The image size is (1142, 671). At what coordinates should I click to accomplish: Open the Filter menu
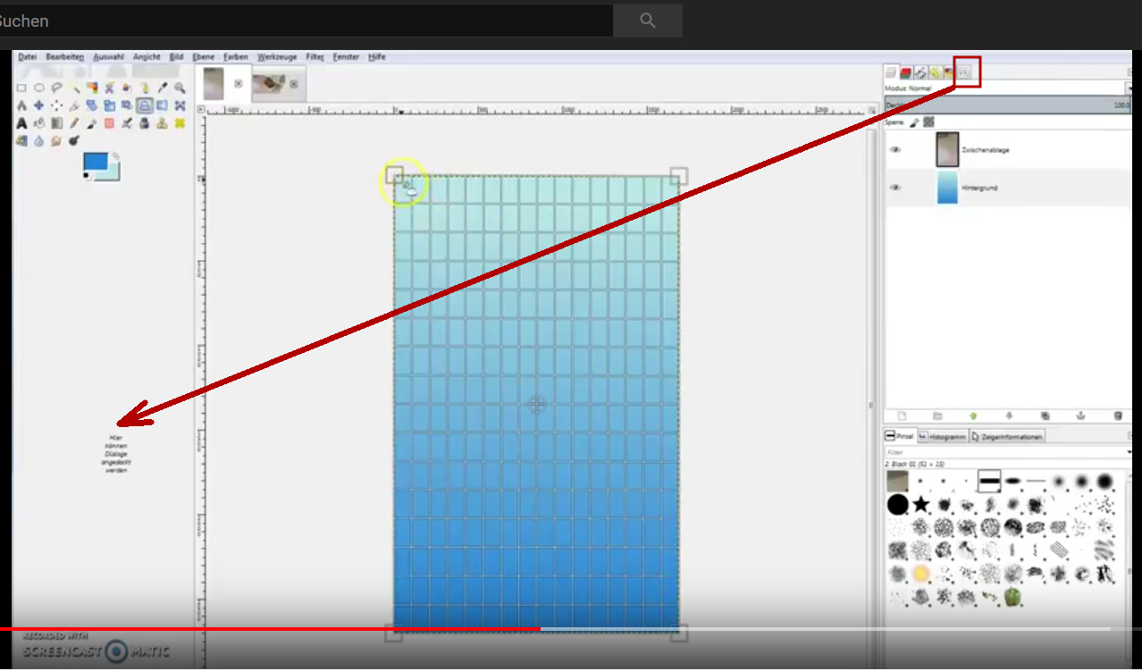click(315, 57)
